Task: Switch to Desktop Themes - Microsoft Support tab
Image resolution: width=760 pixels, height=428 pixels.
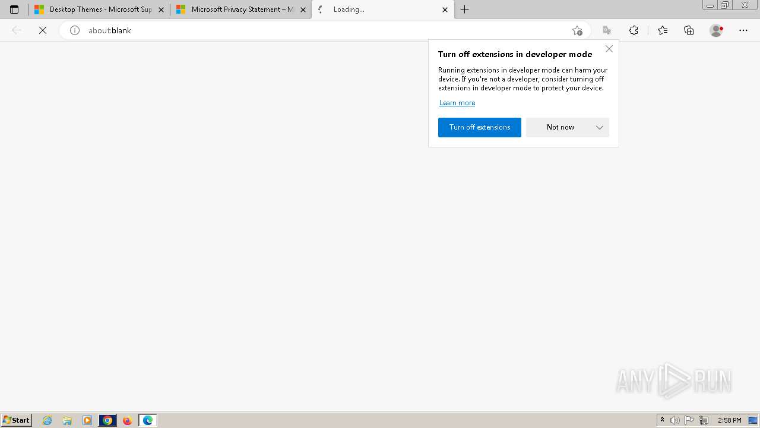Action: 98,10
